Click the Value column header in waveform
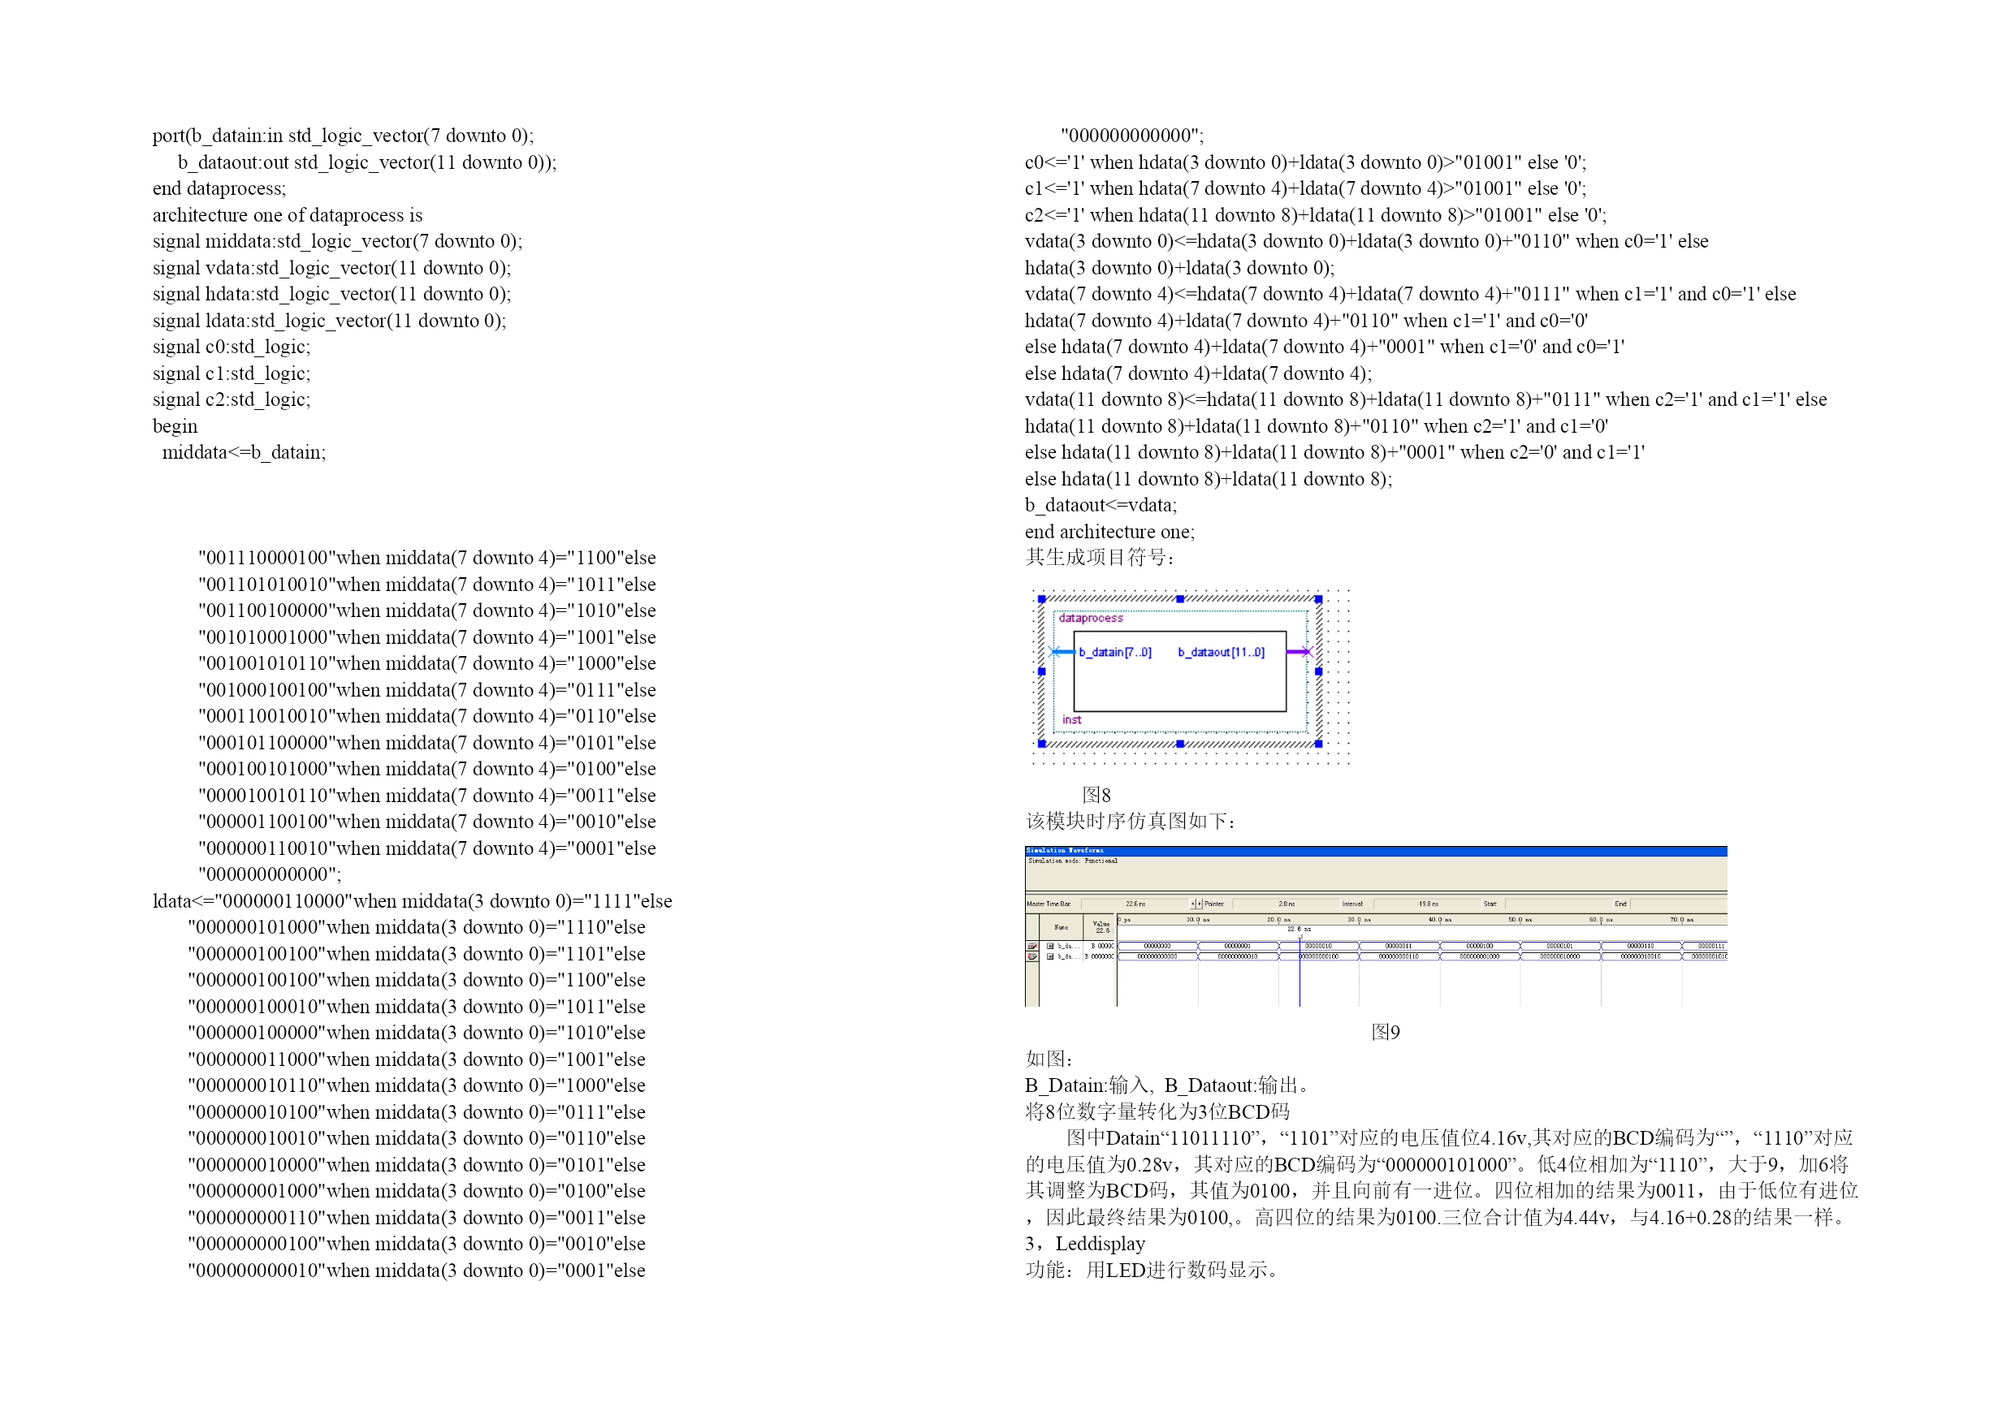This screenshot has height=1424, width=2015. 1100,927
